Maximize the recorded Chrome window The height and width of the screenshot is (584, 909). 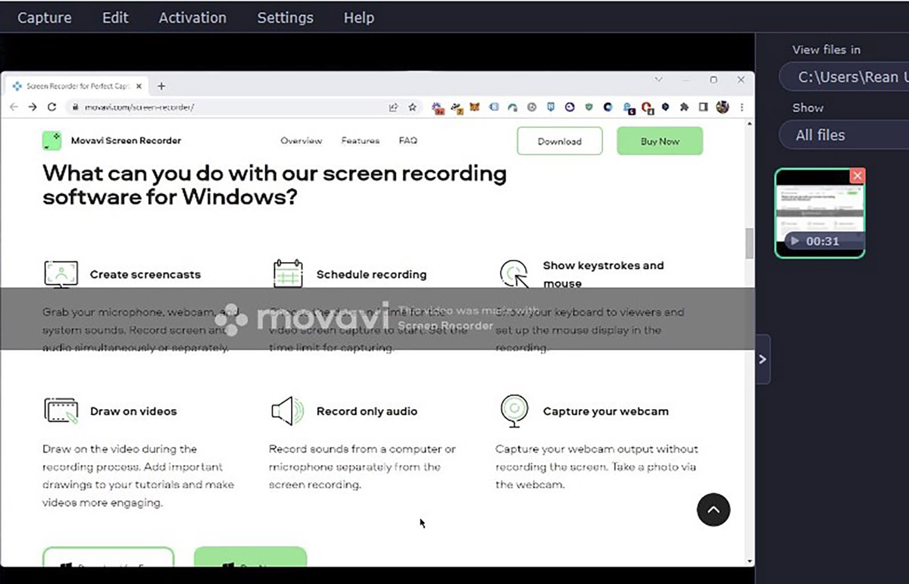(713, 79)
